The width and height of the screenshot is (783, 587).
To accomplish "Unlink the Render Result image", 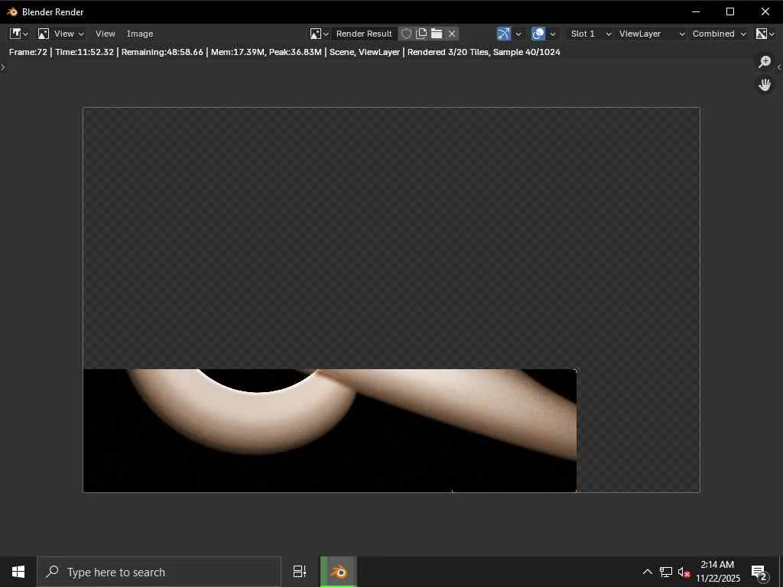I will [x=452, y=34].
